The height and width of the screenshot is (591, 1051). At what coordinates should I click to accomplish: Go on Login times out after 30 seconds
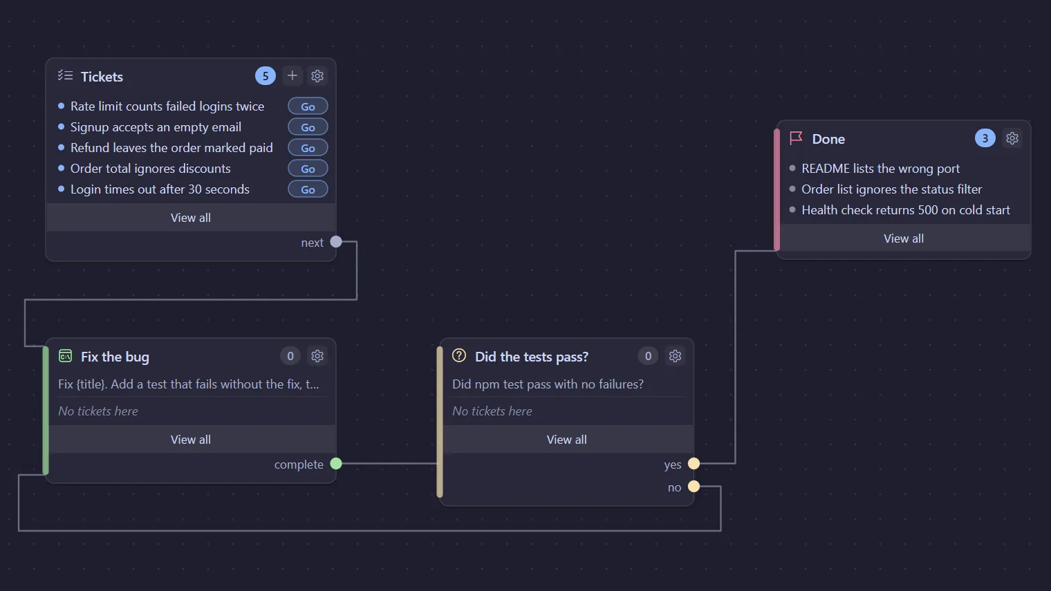(x=308, y=189)
